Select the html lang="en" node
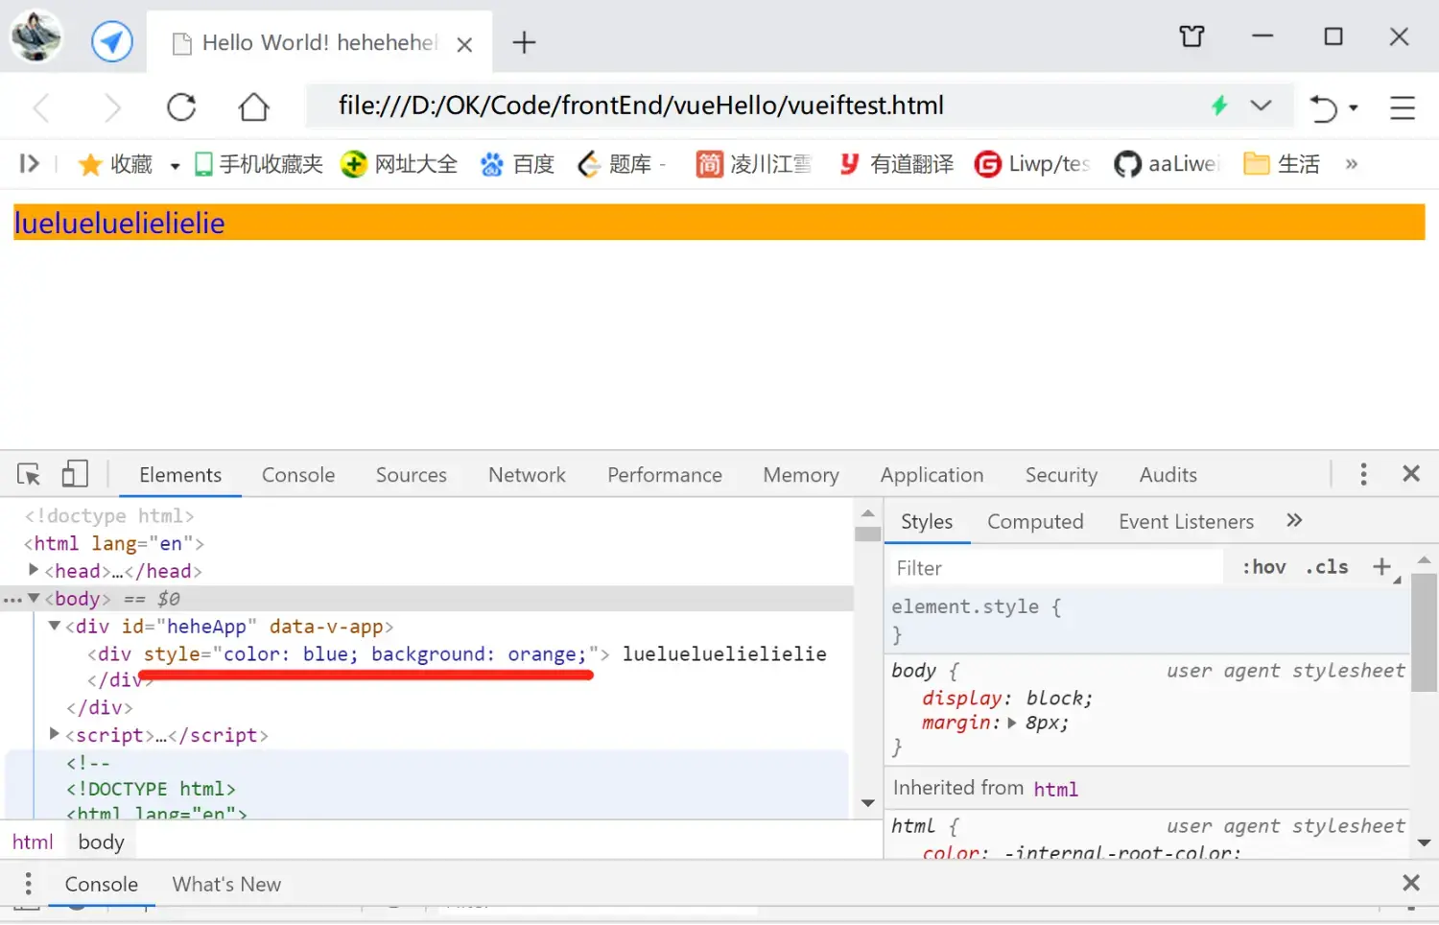This screenshot has width=1439, height=925. (x=114, y=543)
